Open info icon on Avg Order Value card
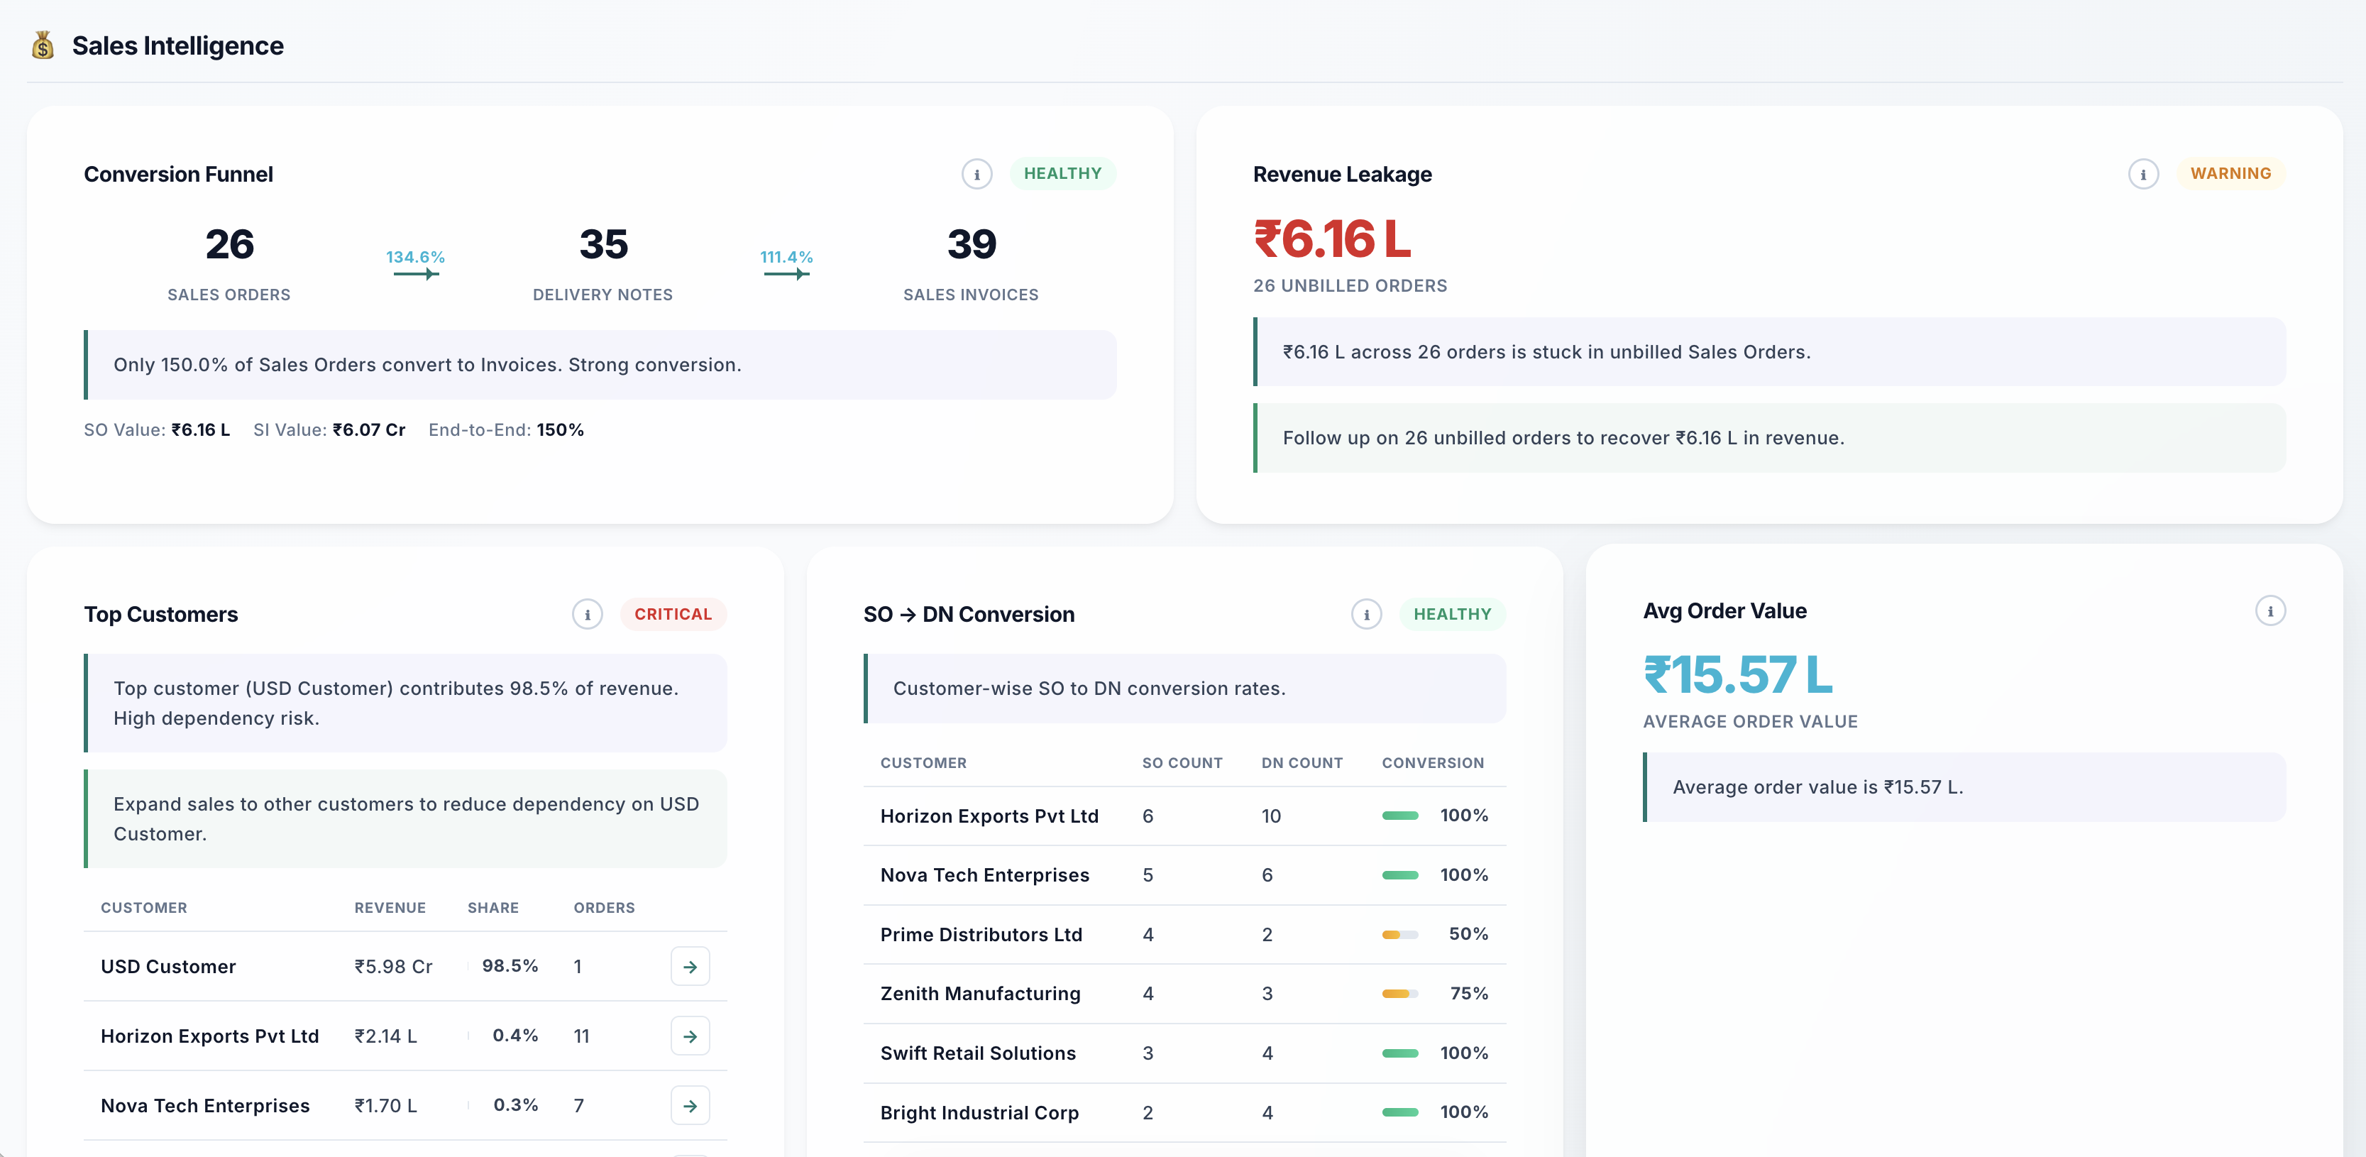Viewport: 2366px width, 1157px height. (2269, 610)
